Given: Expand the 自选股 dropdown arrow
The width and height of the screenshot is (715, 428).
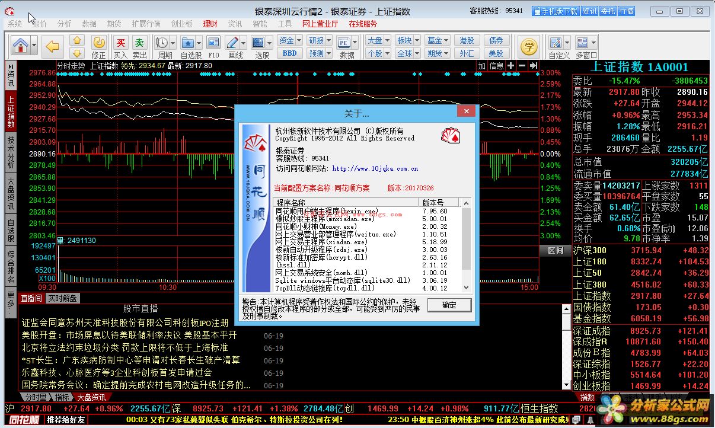Looking at the screenshot, I should coord(199,43).
